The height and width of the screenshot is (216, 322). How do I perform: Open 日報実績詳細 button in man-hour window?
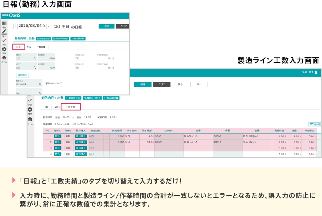[x=111, y=98]
